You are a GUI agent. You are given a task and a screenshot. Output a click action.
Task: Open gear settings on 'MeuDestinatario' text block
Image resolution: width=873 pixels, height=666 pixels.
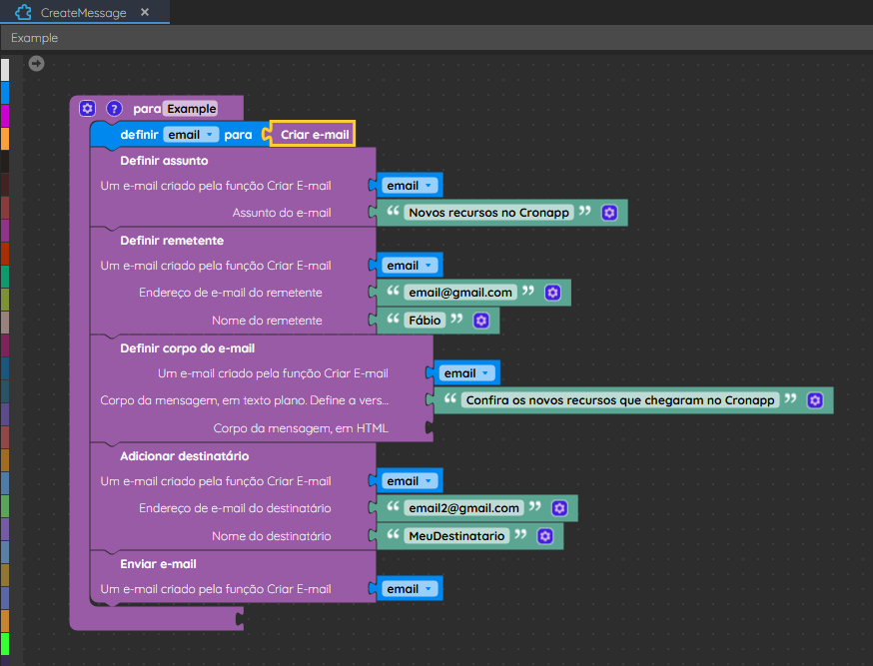click(545, 536)
